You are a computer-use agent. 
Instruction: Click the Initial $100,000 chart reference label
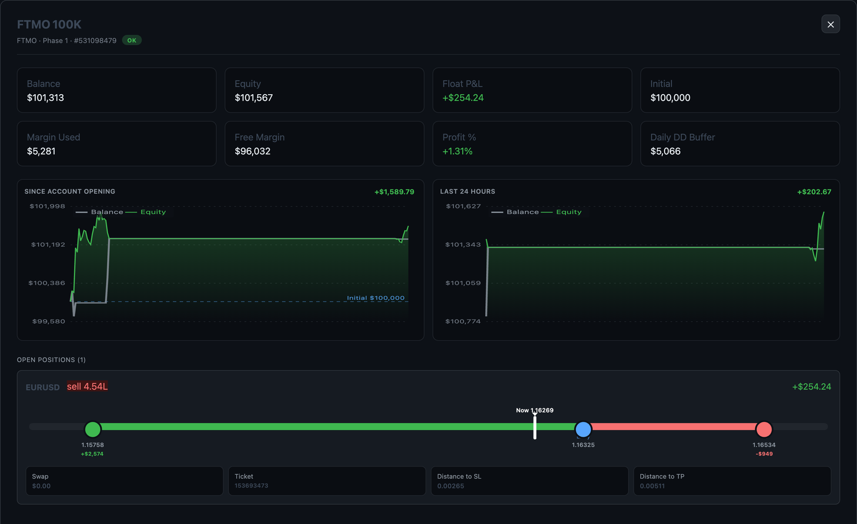pyautogui.click(x=375, y=298)
